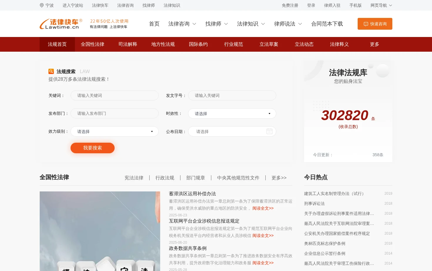Click the 我要搜索 button
The width and height of the screenshot is (432, 271).
pyautogui.click(x=93, y=148)
